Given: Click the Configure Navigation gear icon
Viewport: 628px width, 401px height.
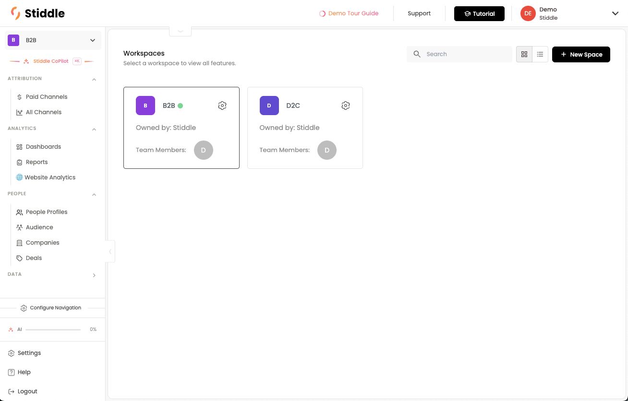Looking at the screenshot, I should pyautogui.click(x=24, y=308).
